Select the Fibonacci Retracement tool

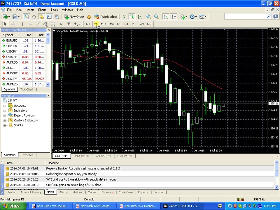click(x=53, y=24)
